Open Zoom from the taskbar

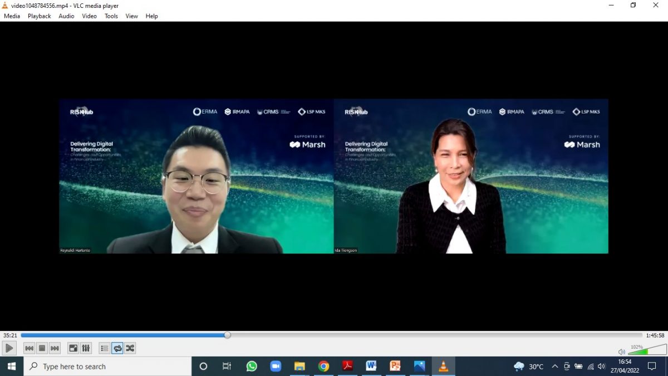(276, 367)
